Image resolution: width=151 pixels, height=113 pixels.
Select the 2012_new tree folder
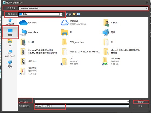(73, 42)
